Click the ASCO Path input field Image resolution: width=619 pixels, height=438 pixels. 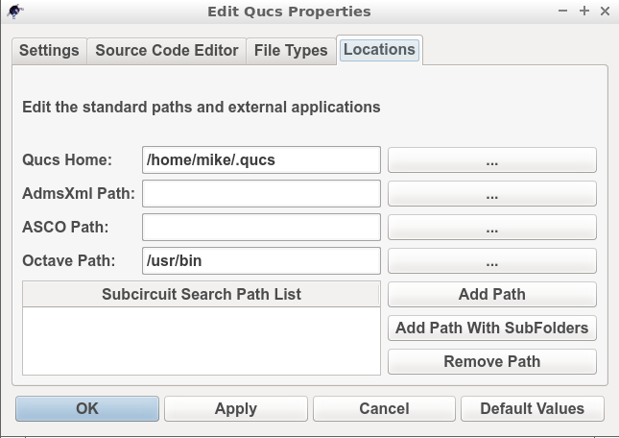click(261, 227)
